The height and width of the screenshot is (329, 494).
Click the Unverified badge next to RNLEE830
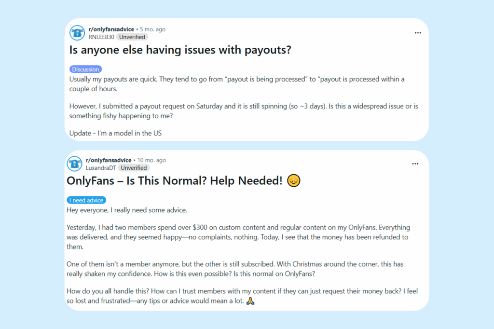click(132, 37)
